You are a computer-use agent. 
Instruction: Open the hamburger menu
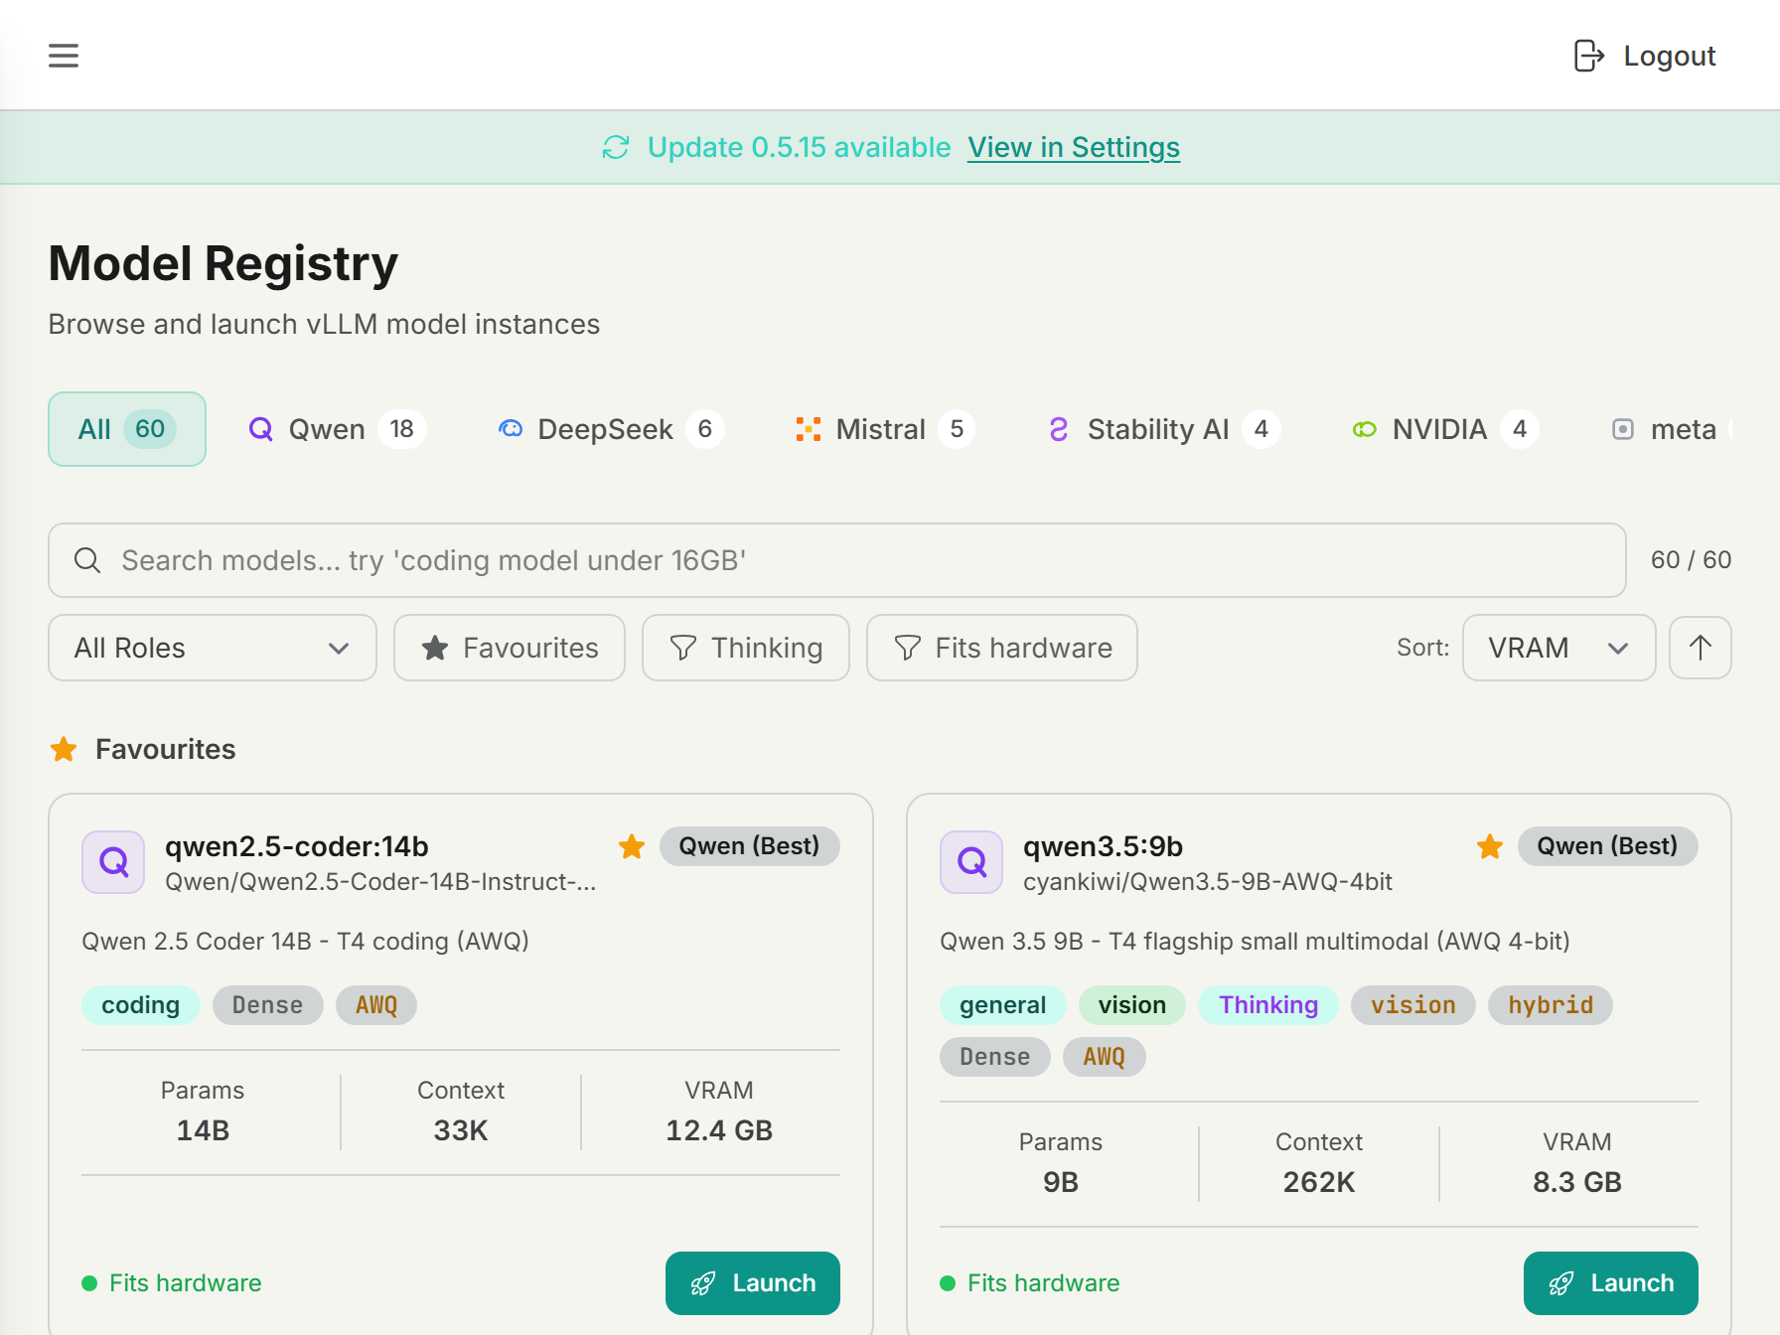coord(63,56)
